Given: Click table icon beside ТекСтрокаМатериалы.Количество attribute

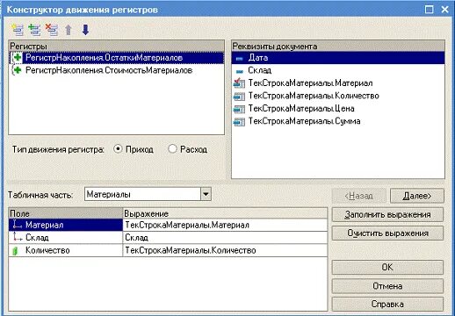Looking at the screenshot, I should [x=239, y=96].
